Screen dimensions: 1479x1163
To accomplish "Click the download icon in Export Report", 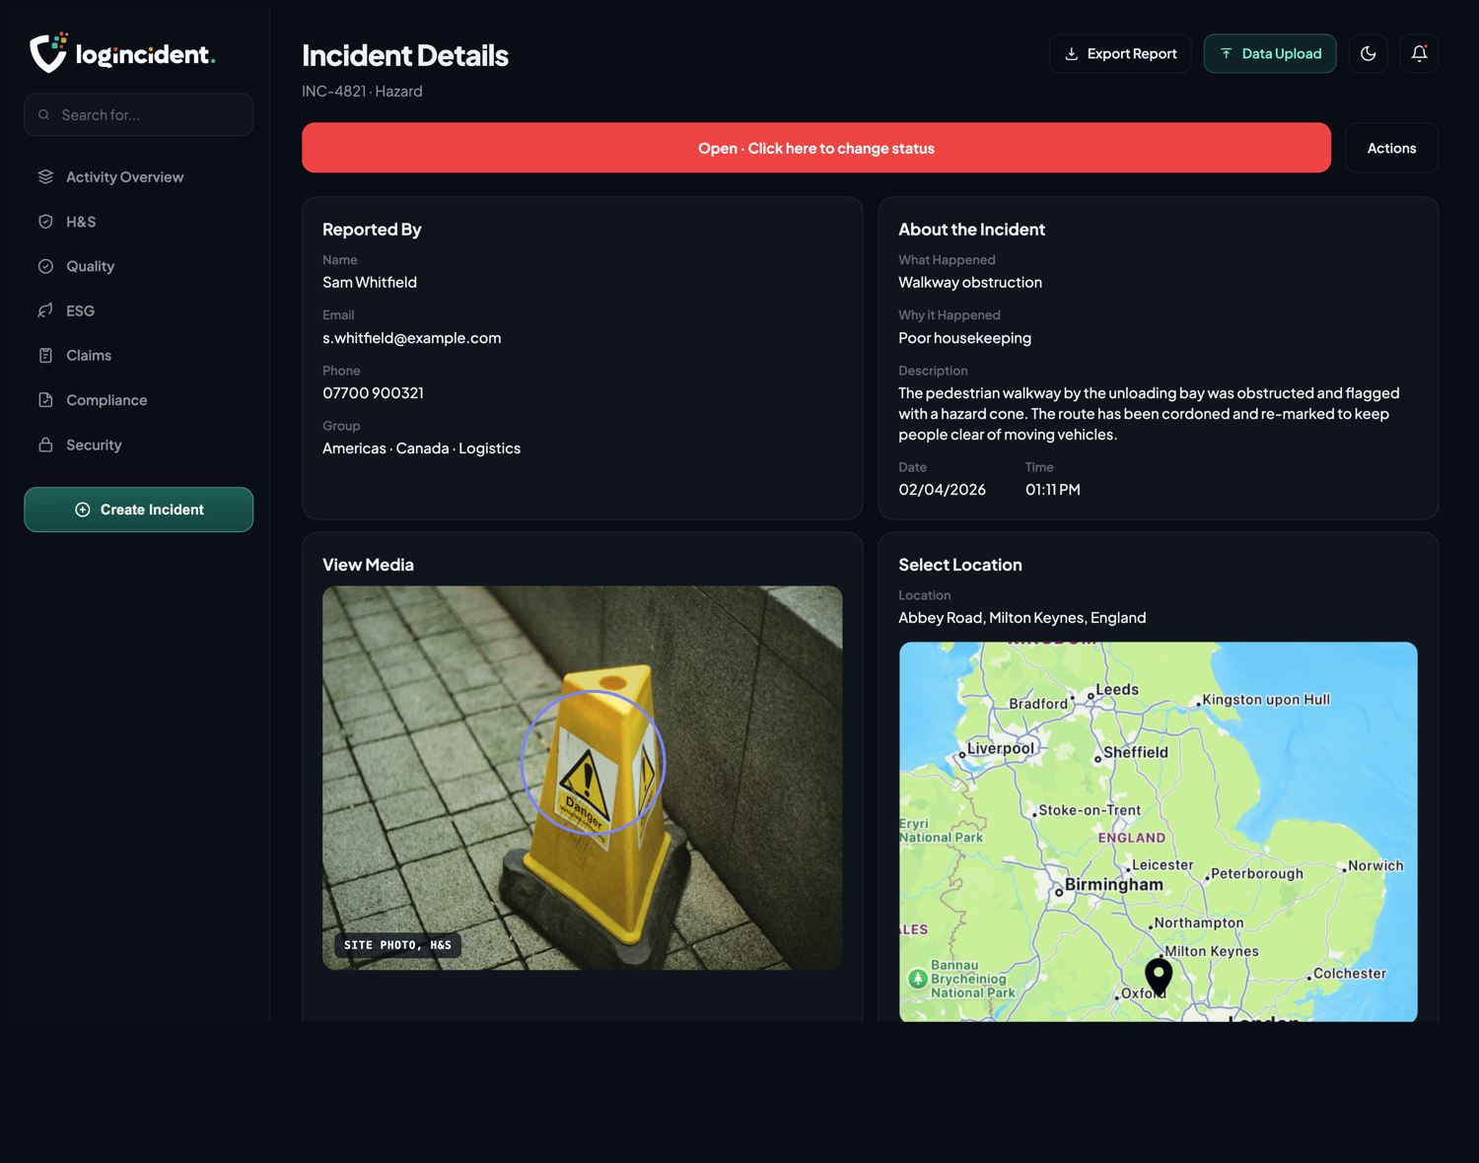I will point(1072,54).
